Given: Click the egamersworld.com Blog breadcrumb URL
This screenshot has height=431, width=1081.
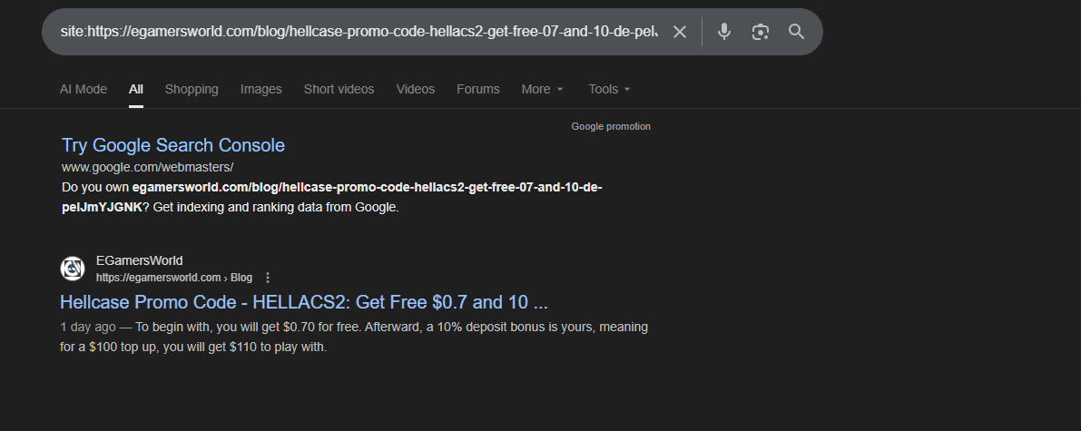Looking at the screenshot, I should point(173,278).
